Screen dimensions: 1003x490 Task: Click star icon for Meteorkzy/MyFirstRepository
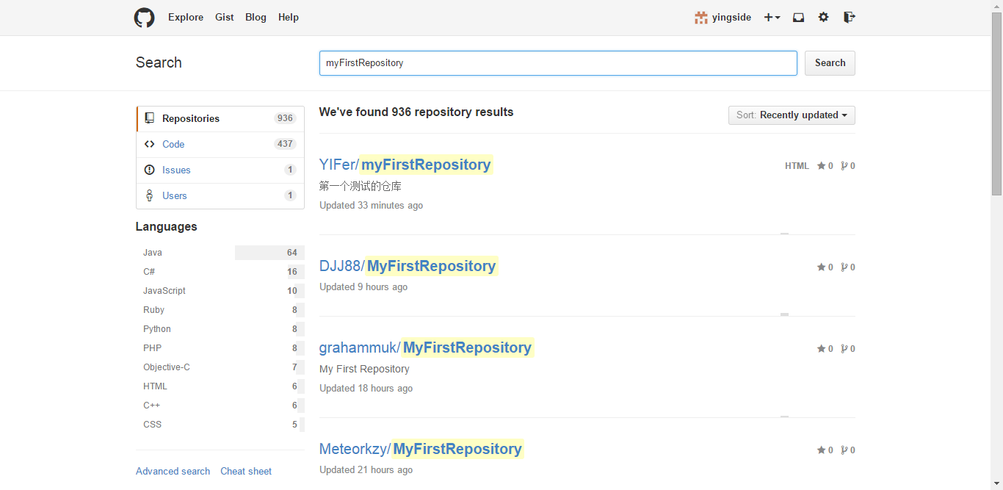tap(822, 450)
